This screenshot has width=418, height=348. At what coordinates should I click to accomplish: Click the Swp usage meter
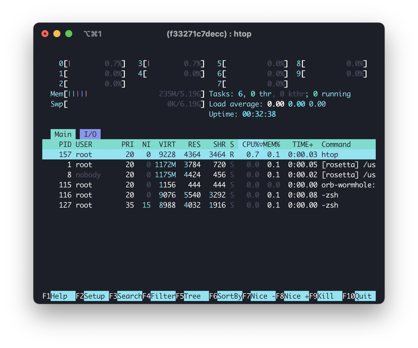pos(127,104)
